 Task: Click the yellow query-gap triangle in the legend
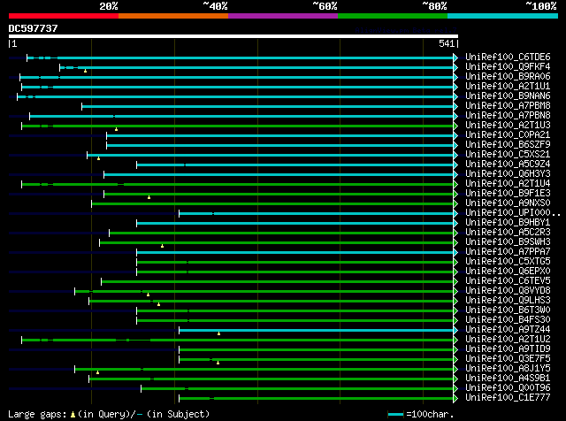73,415
